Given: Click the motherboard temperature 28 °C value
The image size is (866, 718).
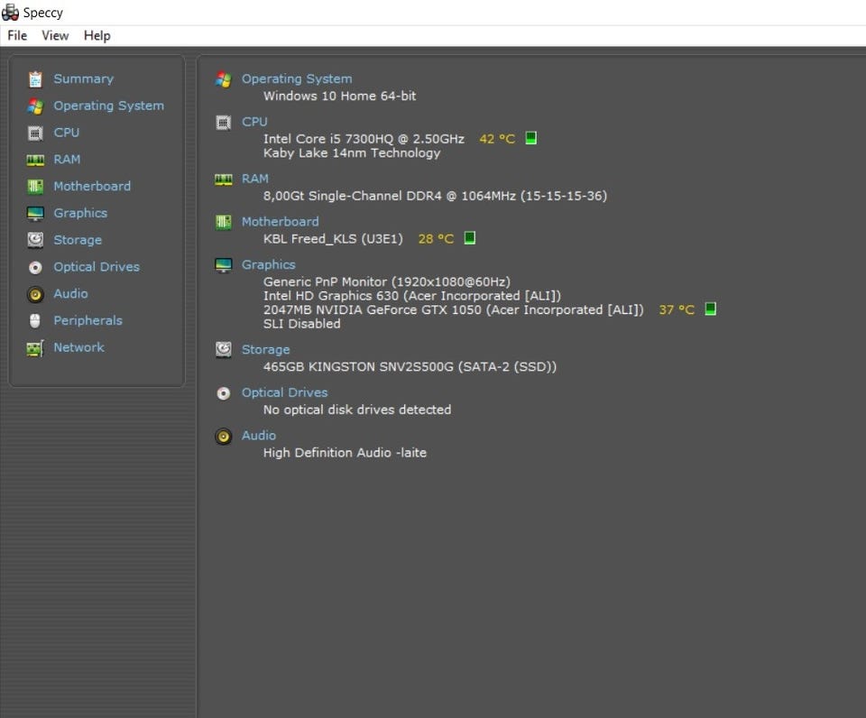Looking at the screenshot, I should (436, 239).
